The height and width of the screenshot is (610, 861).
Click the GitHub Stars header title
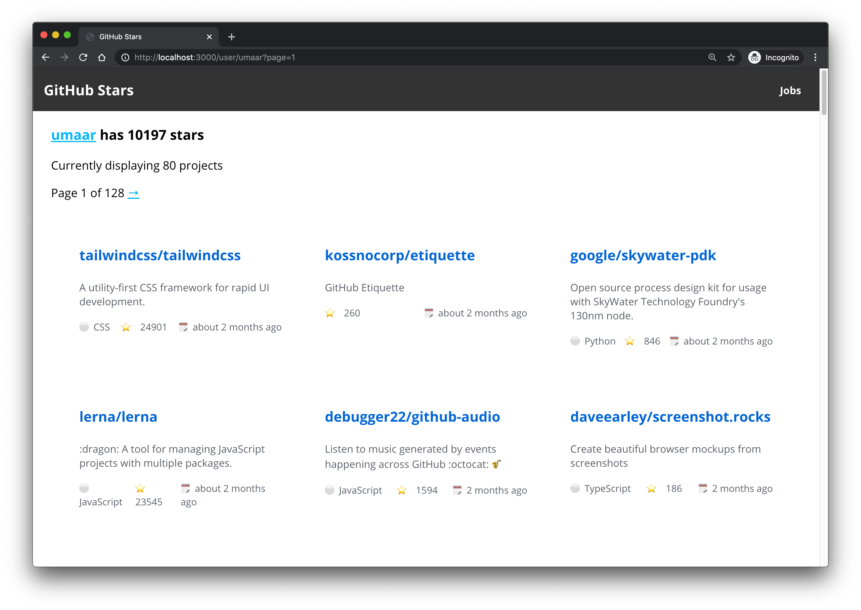coord(89,91)
